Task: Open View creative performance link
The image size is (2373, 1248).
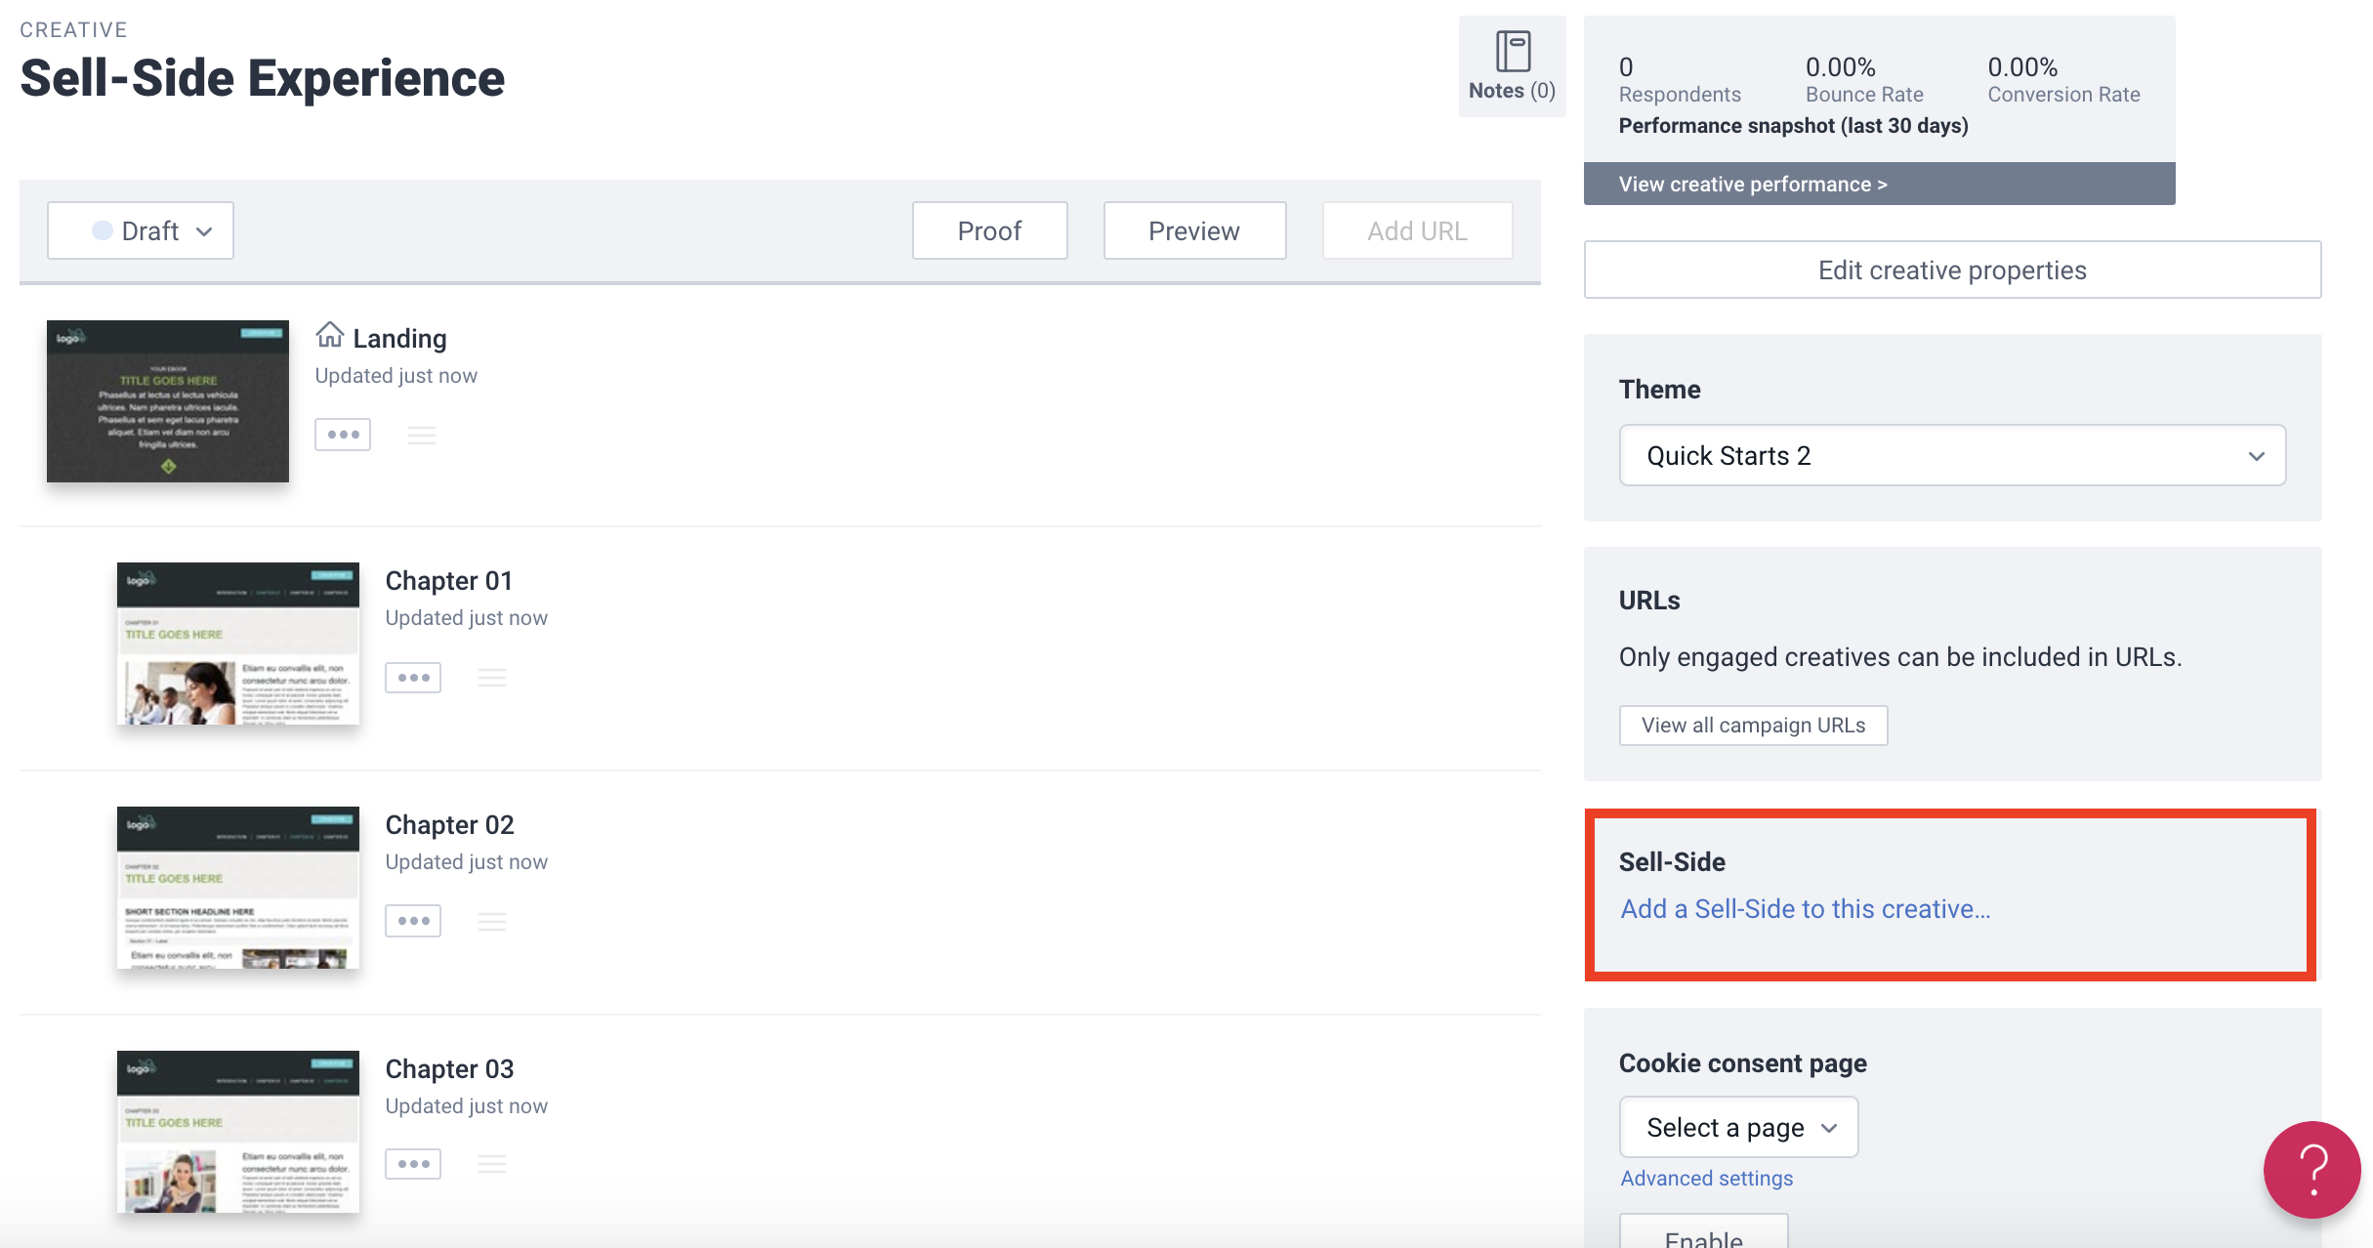Action: coord(1752,184)
